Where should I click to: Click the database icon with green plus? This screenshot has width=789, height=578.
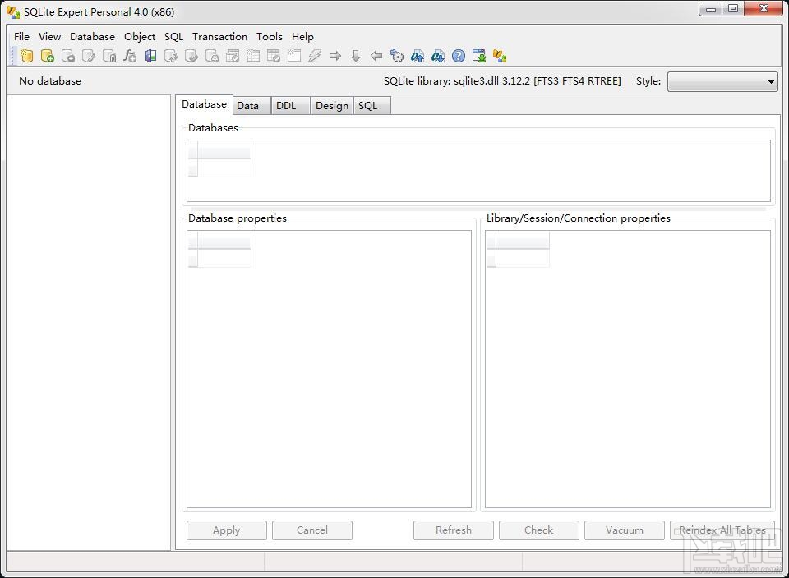point(48,56)
